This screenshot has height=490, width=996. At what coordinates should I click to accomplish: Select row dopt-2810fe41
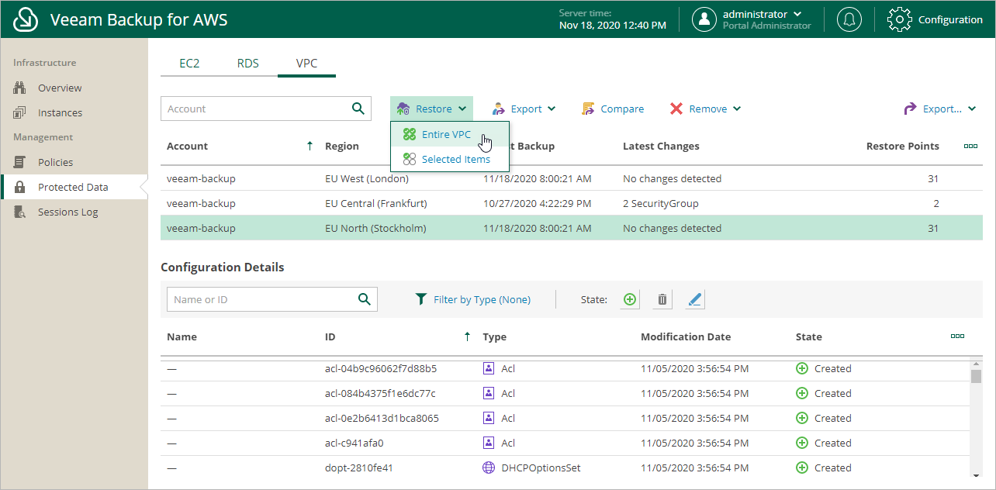[565, 468]
